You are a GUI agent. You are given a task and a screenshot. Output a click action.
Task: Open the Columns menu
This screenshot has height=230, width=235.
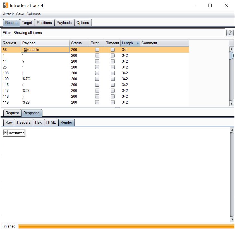(33, 14)
